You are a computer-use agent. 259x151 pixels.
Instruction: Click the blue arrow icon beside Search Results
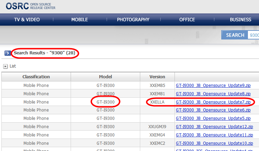point(8,53)
